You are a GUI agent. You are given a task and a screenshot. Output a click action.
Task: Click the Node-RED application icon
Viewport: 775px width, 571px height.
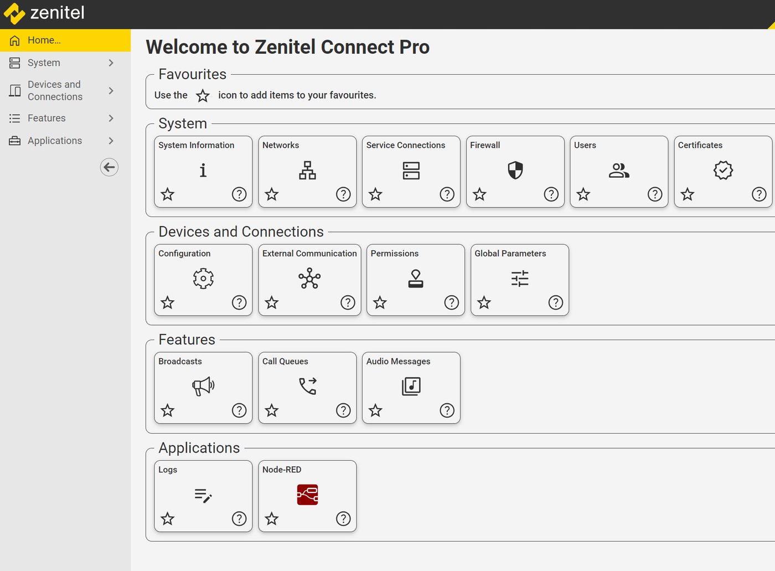click(x=307, y=494)
